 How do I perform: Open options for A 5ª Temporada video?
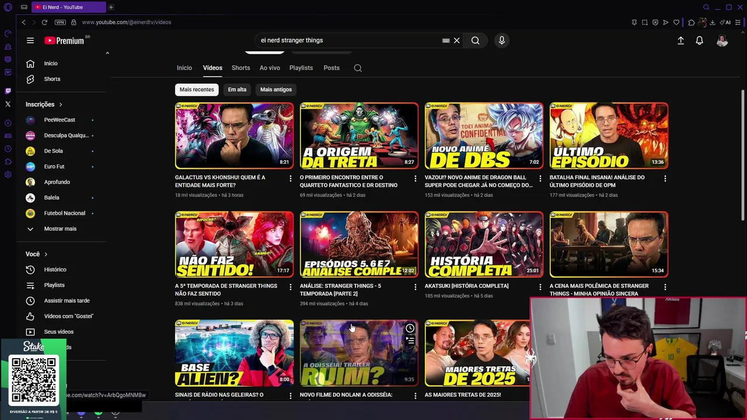click(x=291, y=287)
